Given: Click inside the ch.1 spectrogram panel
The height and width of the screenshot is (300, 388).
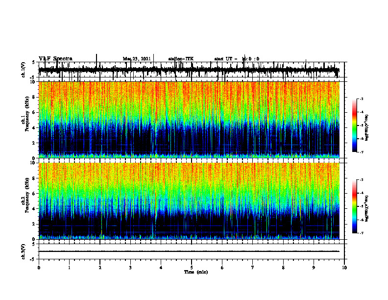Looking at the screenshot, I should (x=189, y=120).
